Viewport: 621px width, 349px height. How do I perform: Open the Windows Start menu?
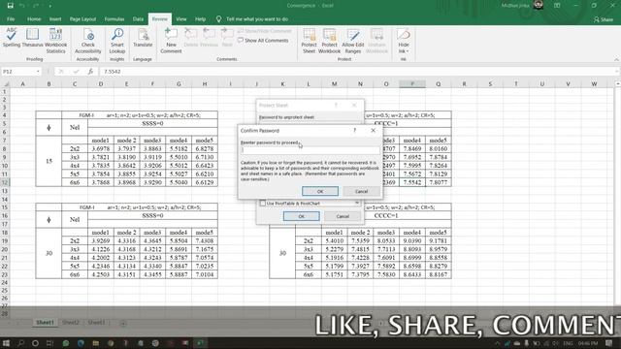[x=6, y=343]
